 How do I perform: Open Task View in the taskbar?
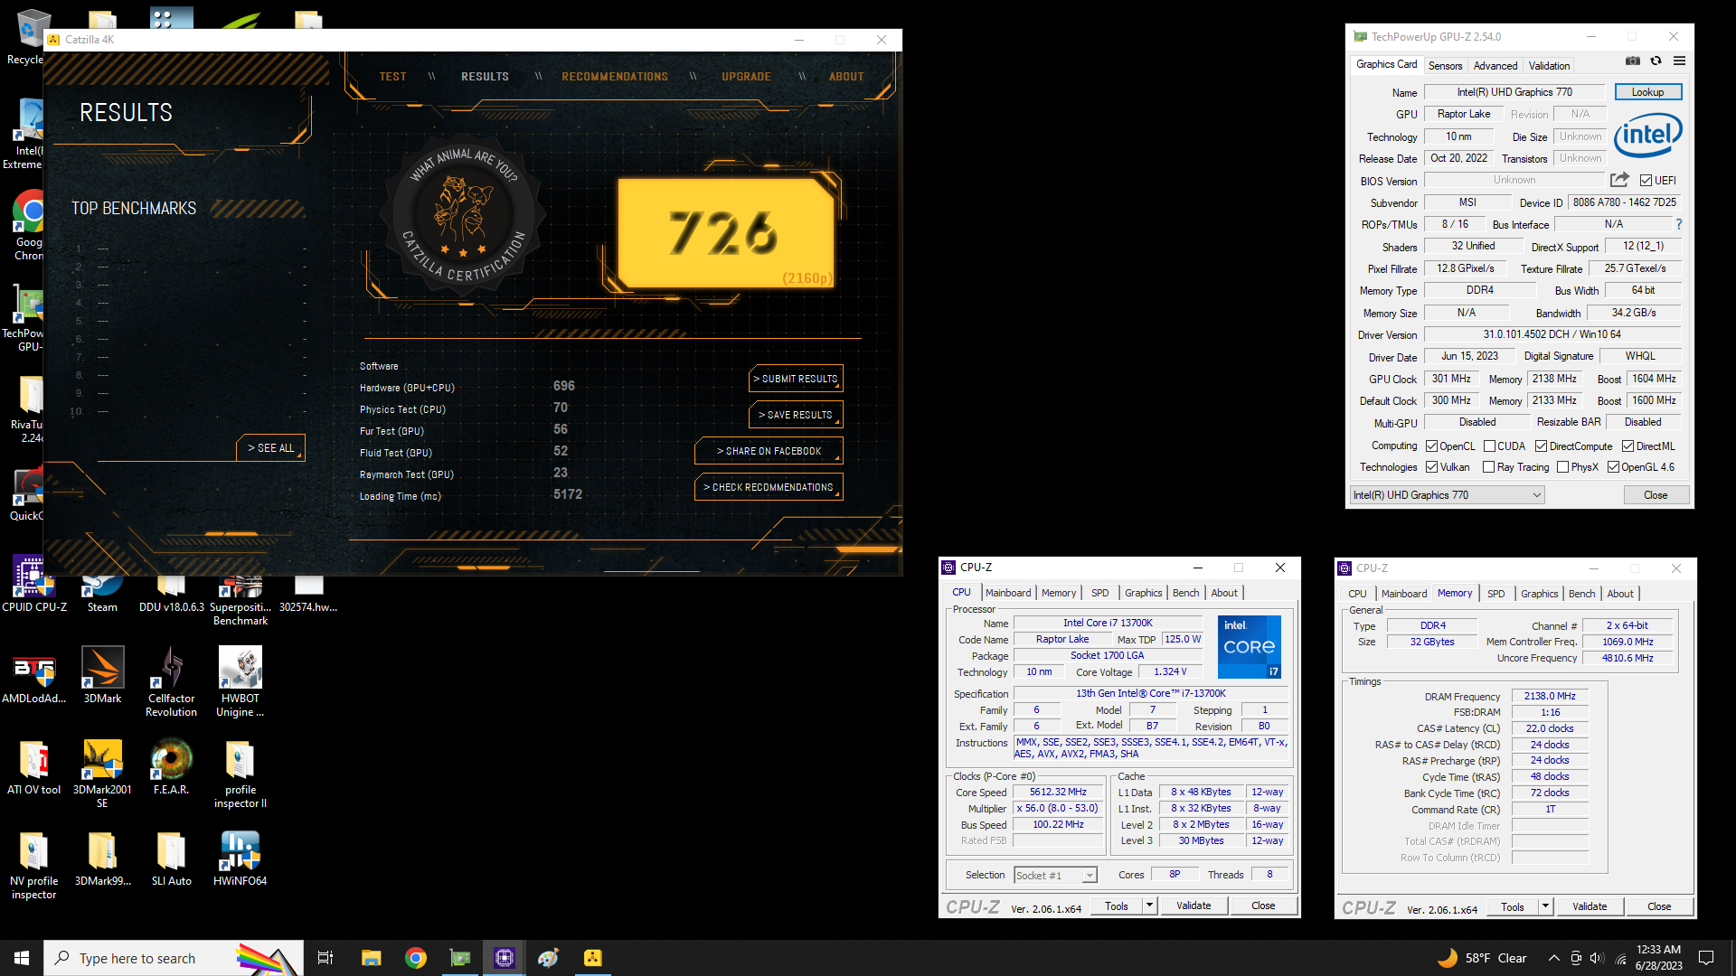(x=325, y=958)
